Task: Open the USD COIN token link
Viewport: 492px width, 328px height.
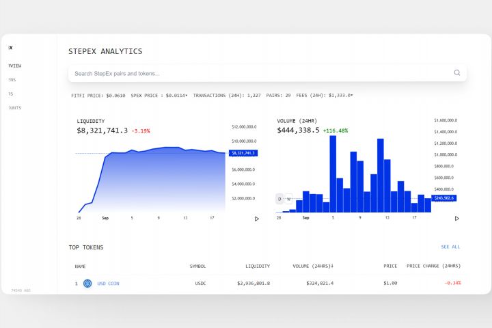Action: pos(108,284)
